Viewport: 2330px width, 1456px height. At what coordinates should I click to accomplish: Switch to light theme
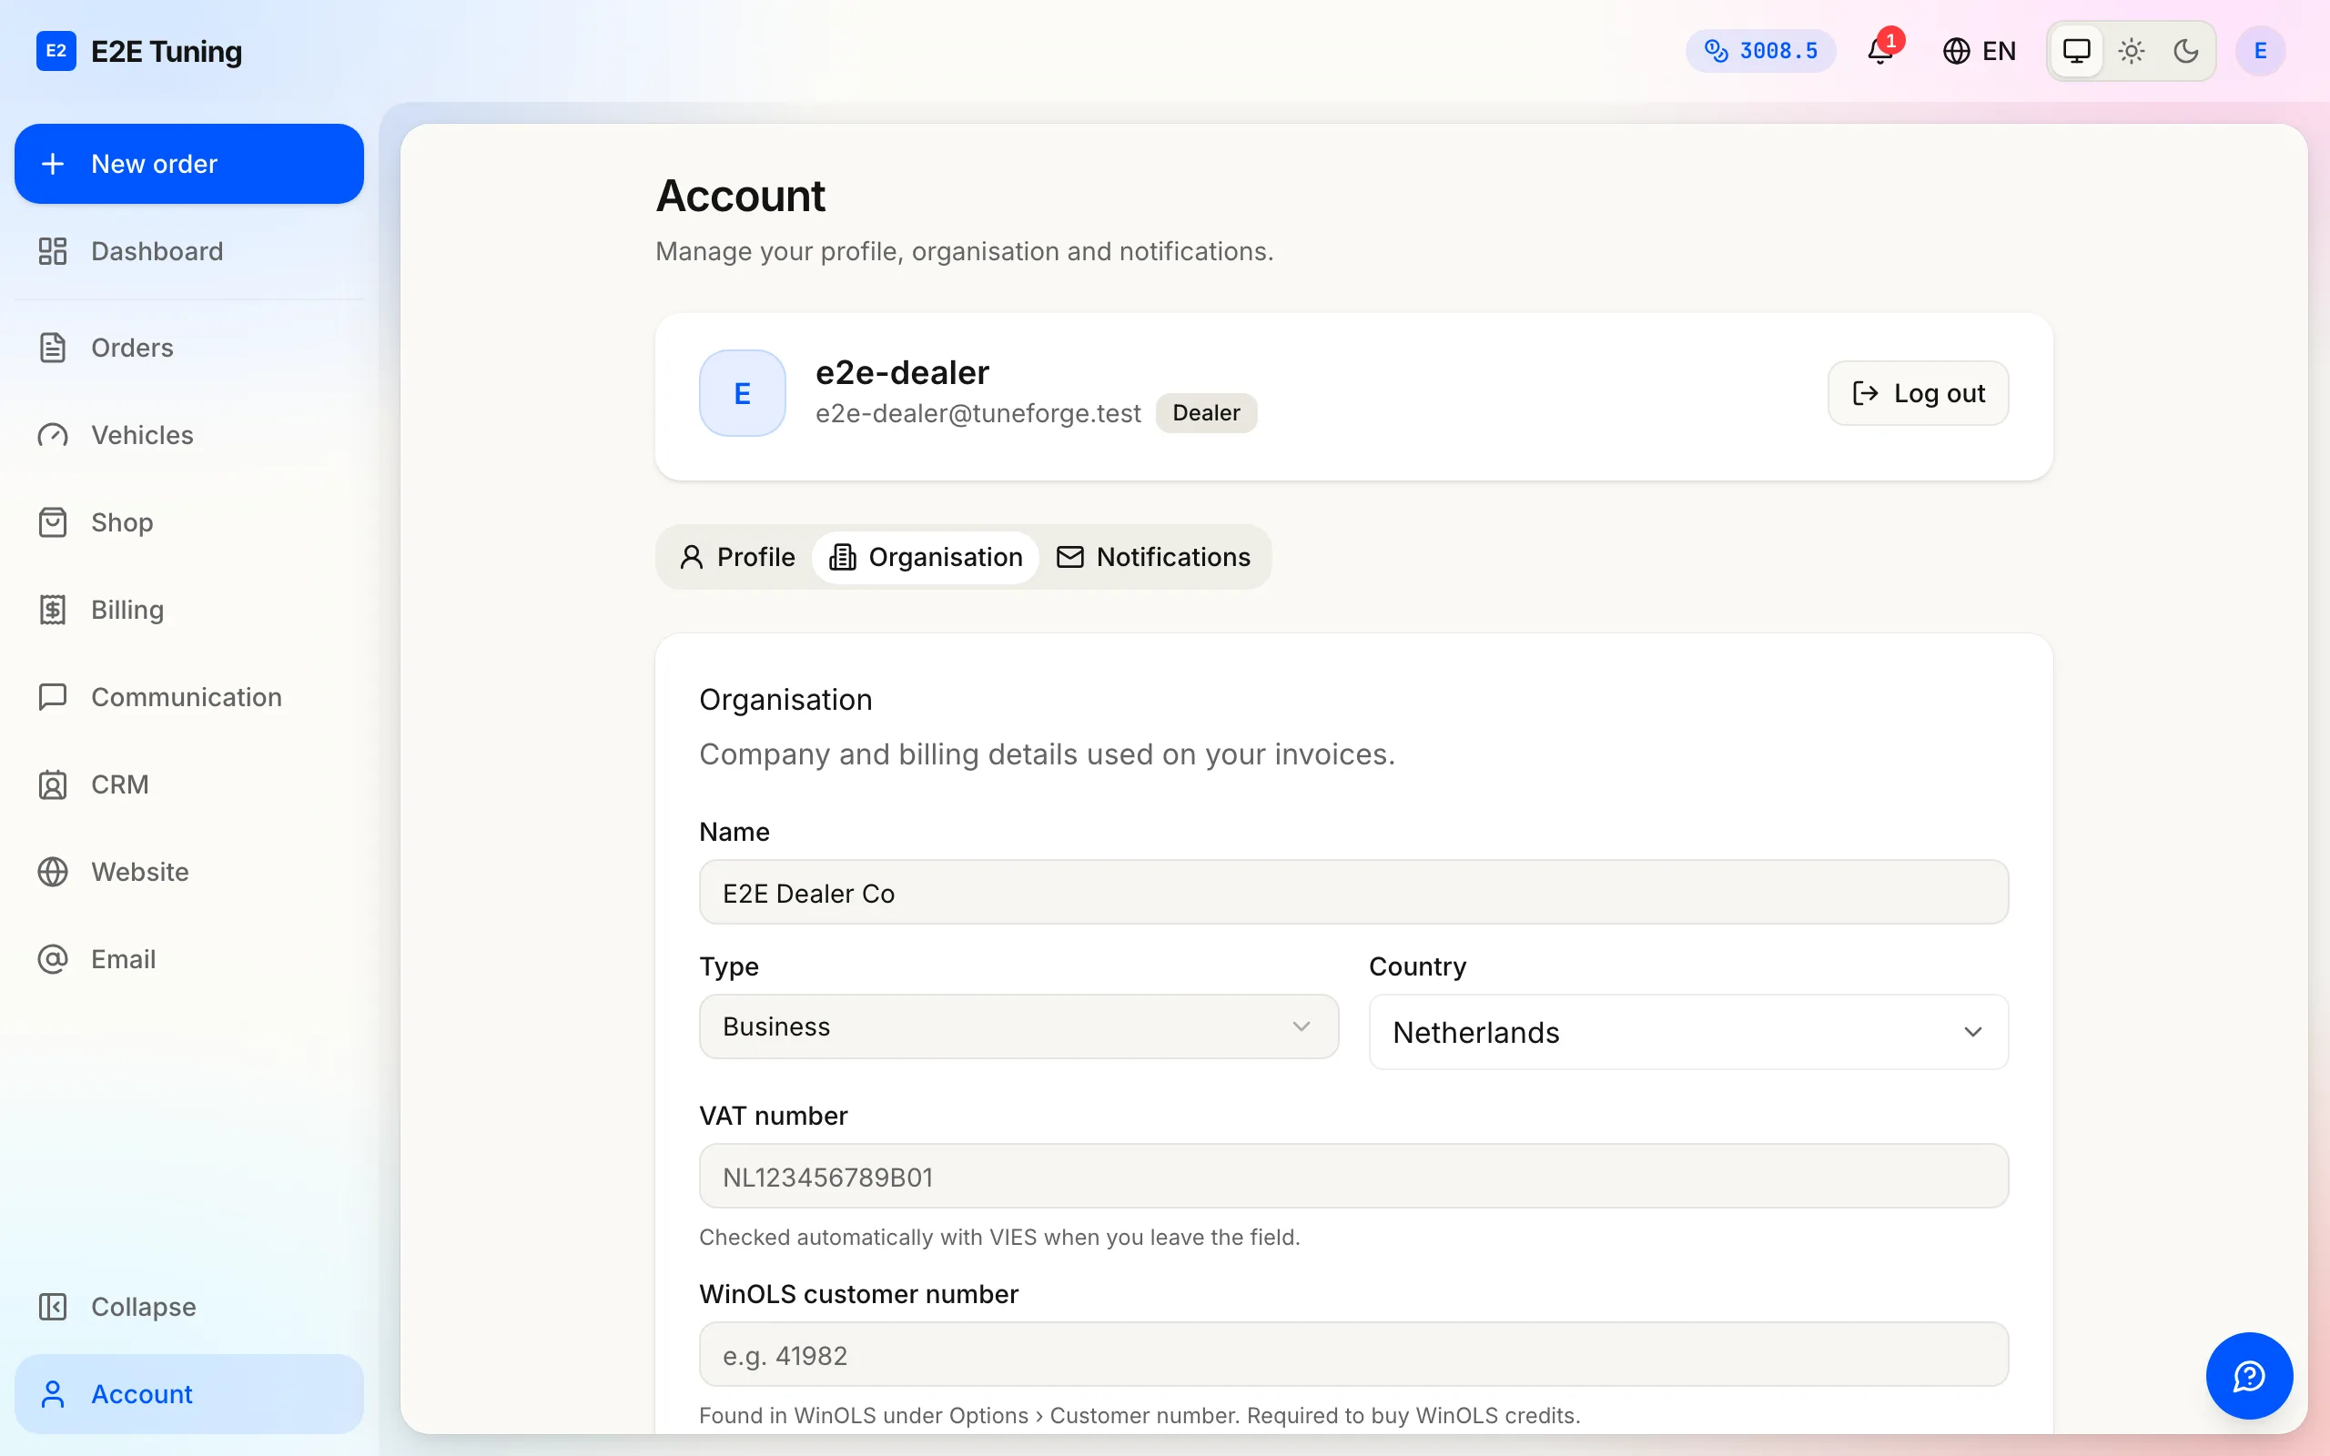2132,51
